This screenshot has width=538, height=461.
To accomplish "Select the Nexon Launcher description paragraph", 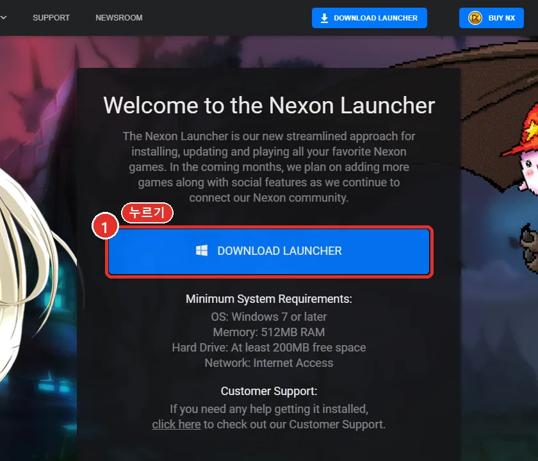I will tap(269, 167).
